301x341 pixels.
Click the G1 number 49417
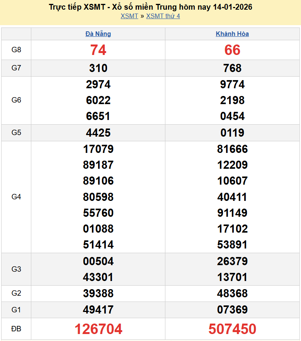click(x=98, y=310)
